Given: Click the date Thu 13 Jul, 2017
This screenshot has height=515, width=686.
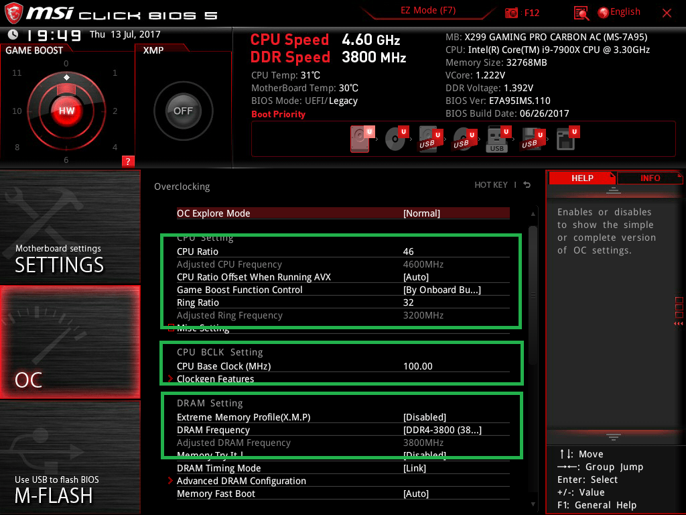Looking at the screenshot, I should click(125, 34).
